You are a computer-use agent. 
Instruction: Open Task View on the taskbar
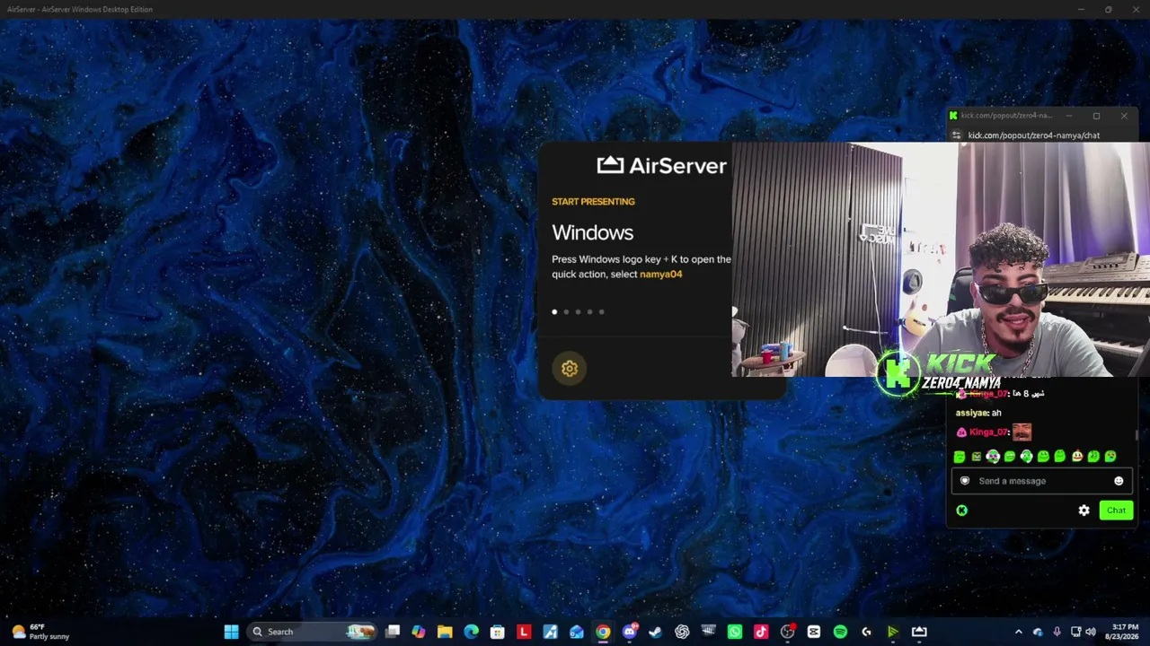(x=393, y=632)
